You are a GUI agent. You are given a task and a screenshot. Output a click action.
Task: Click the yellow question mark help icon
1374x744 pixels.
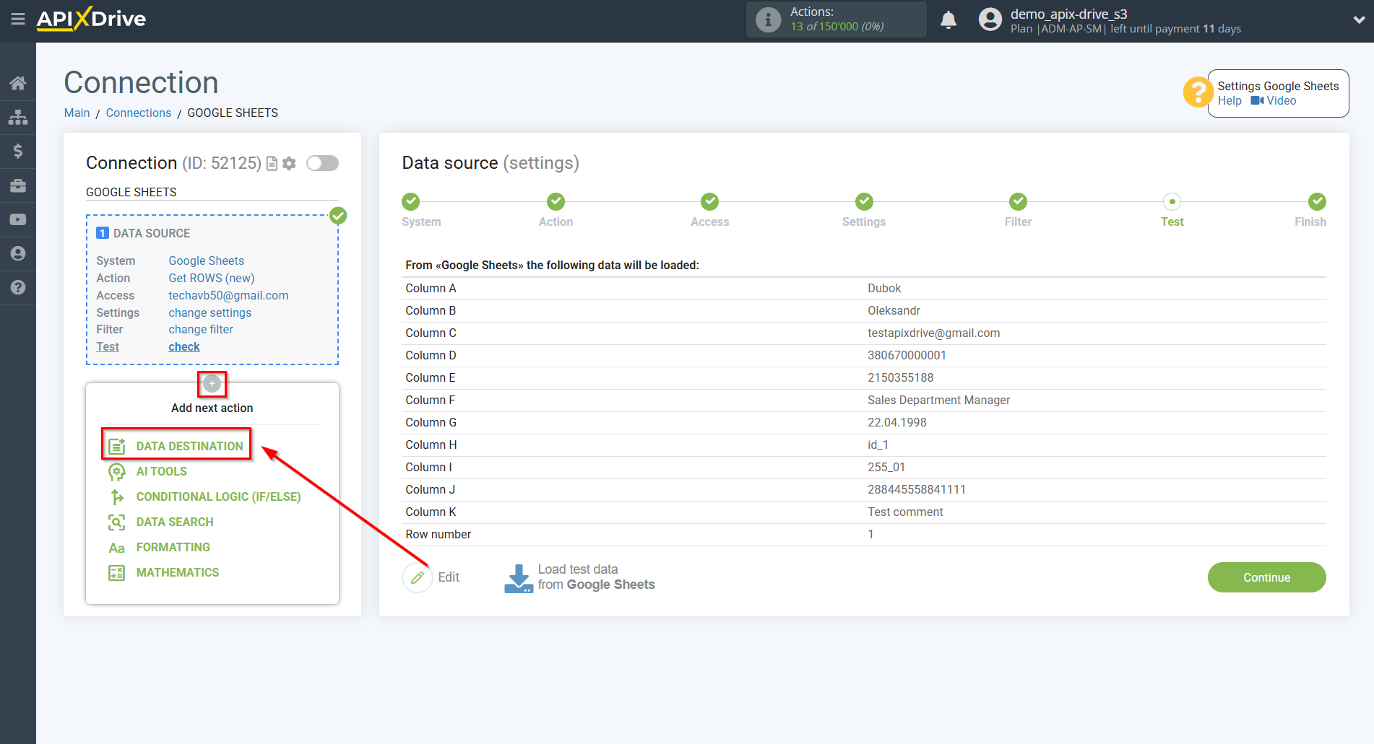click(1197, 92)
